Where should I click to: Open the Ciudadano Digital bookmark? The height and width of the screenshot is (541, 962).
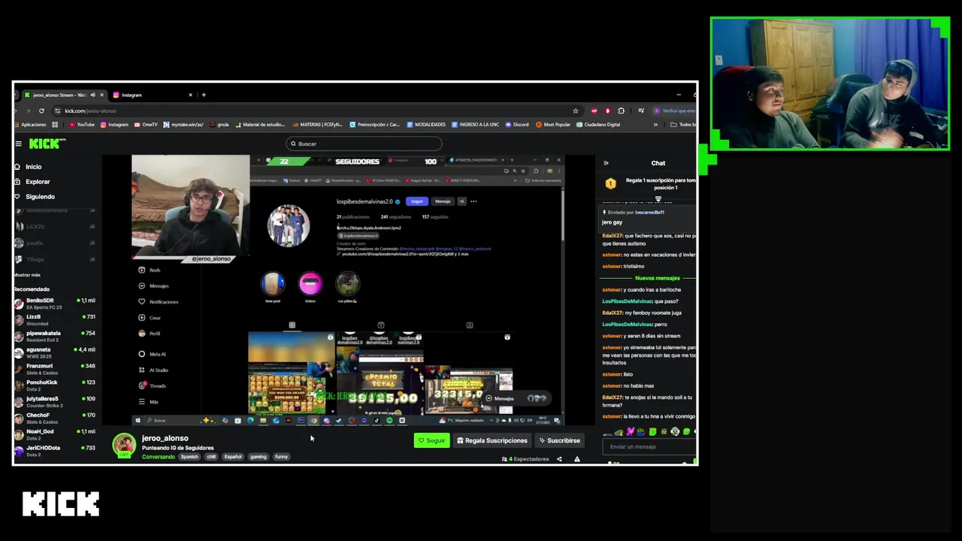click(x=598, y=125)
